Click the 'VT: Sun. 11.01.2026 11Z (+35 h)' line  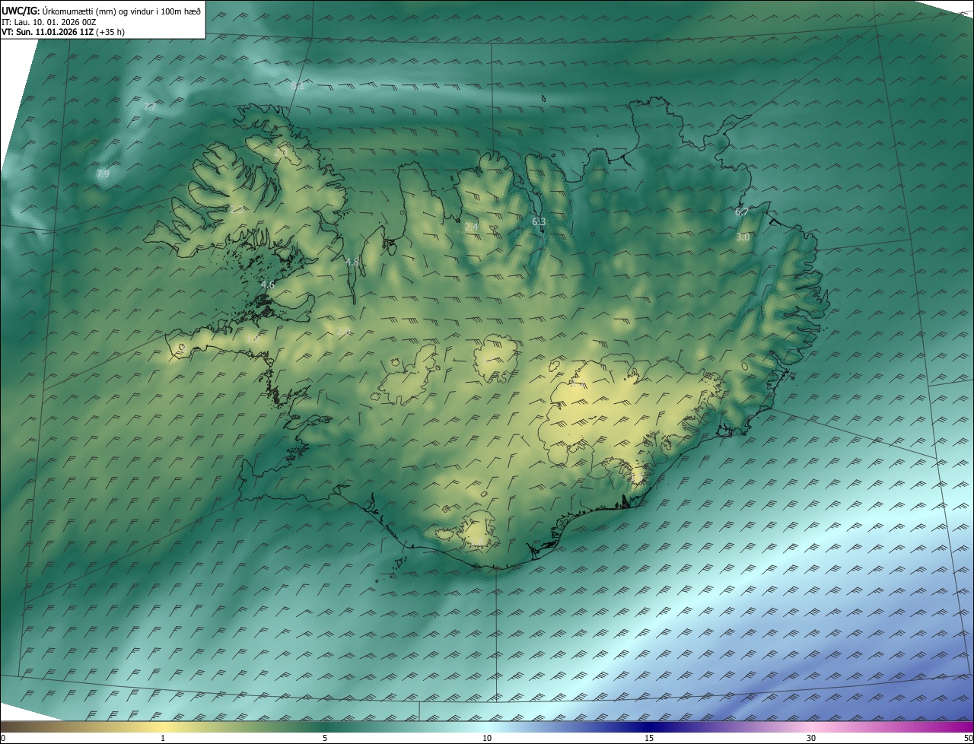63,33
